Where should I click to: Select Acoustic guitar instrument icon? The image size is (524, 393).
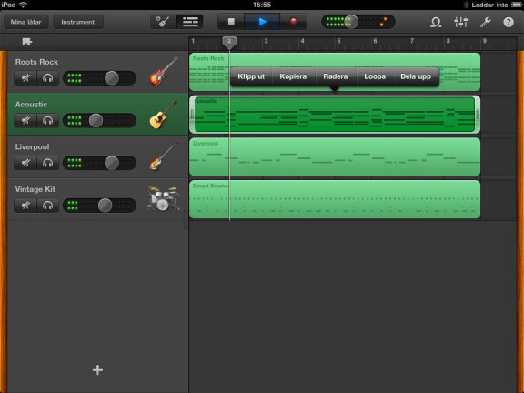click(x=163, y=115)
